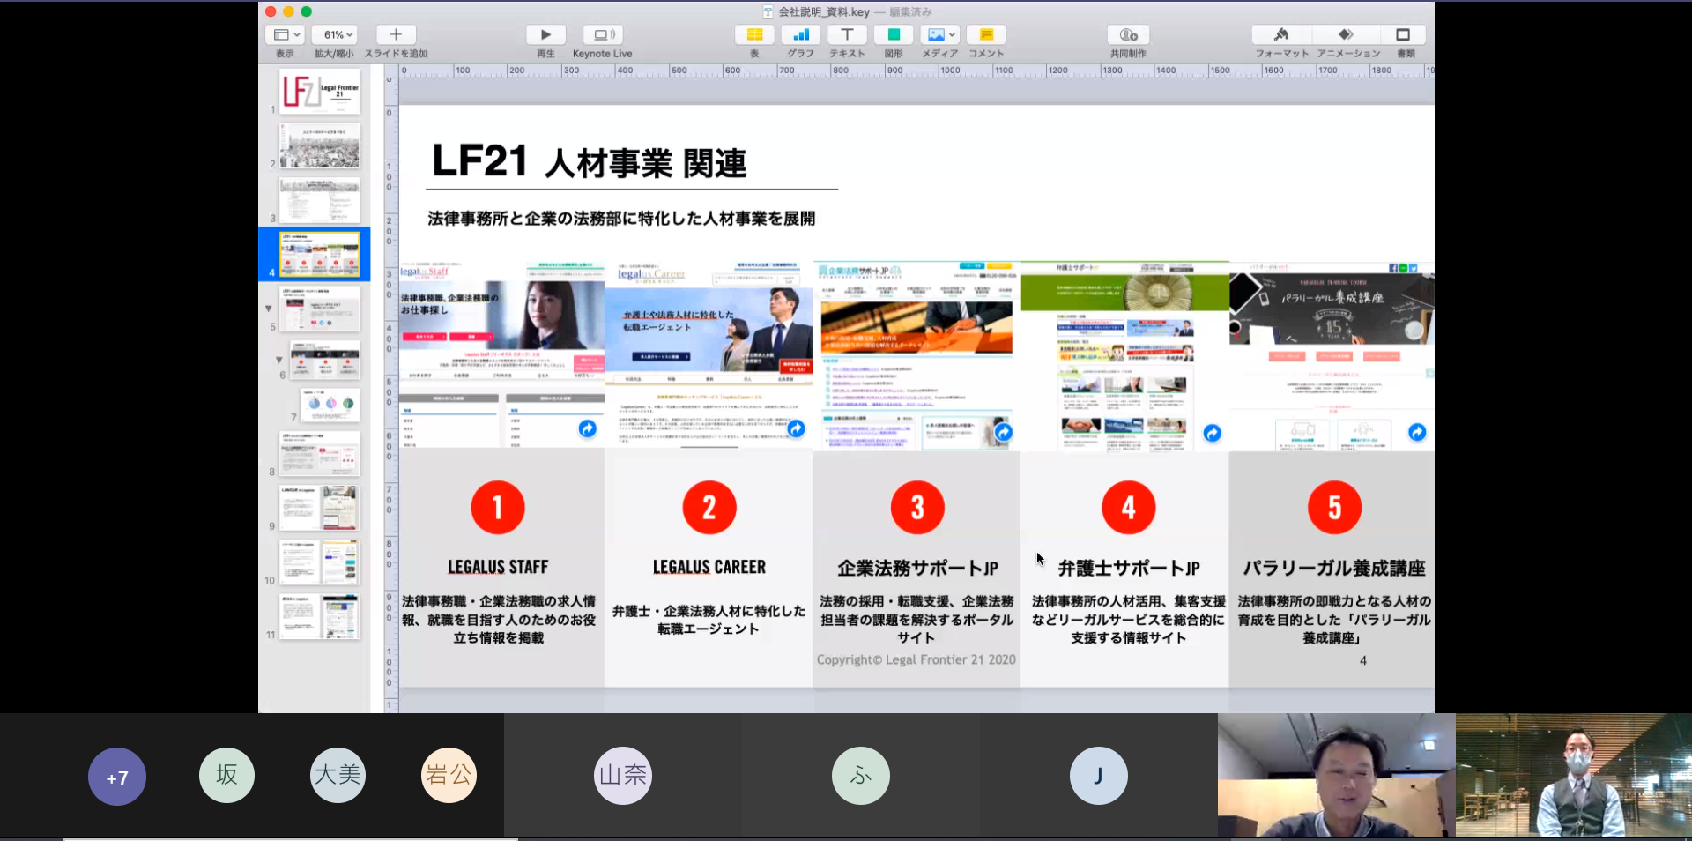Open the フォーマット format inspector
The width and height of the screenshot is (1692, 841).
[1282, 35]
